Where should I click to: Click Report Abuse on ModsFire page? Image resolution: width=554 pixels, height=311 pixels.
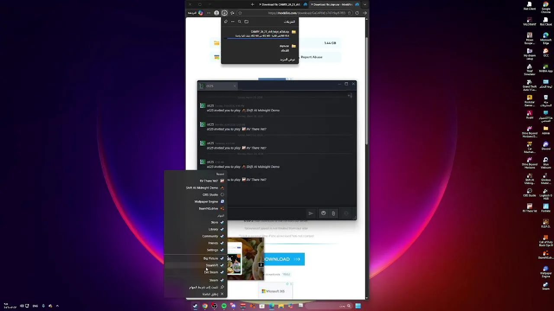click(x=312, y=57)
